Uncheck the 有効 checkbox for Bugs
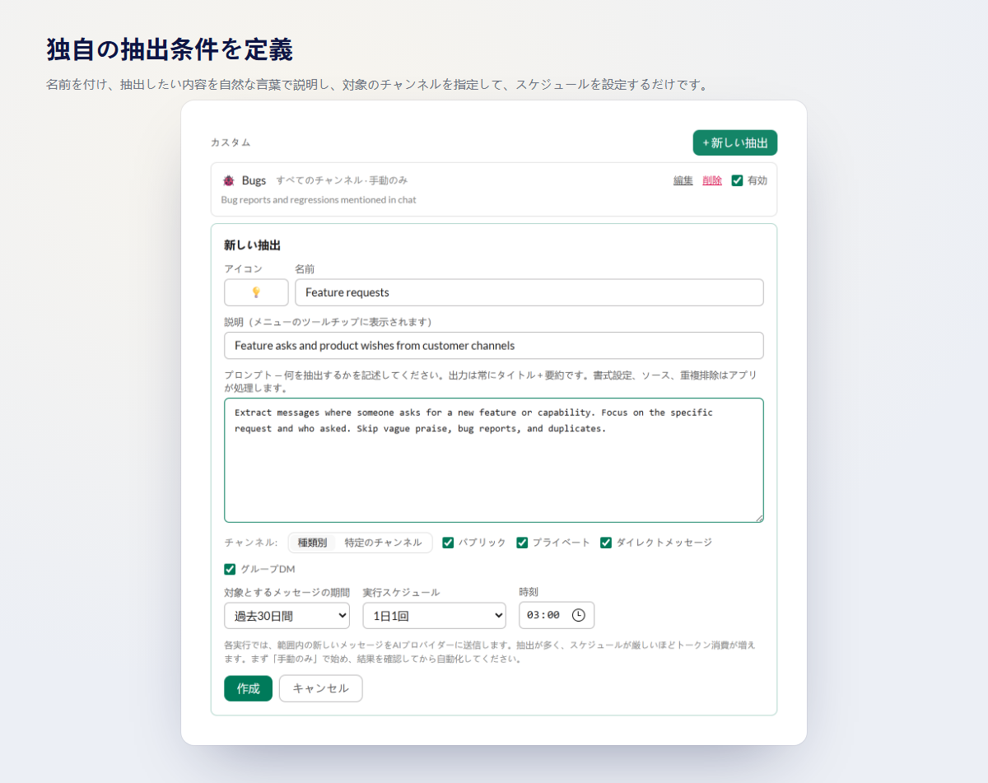Image resolution: width=988 pixels, height=783 pixels. pos(737,180)
